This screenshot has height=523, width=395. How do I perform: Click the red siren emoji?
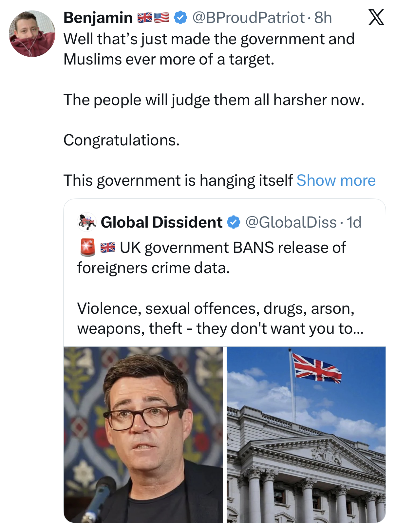click(87, 247)
